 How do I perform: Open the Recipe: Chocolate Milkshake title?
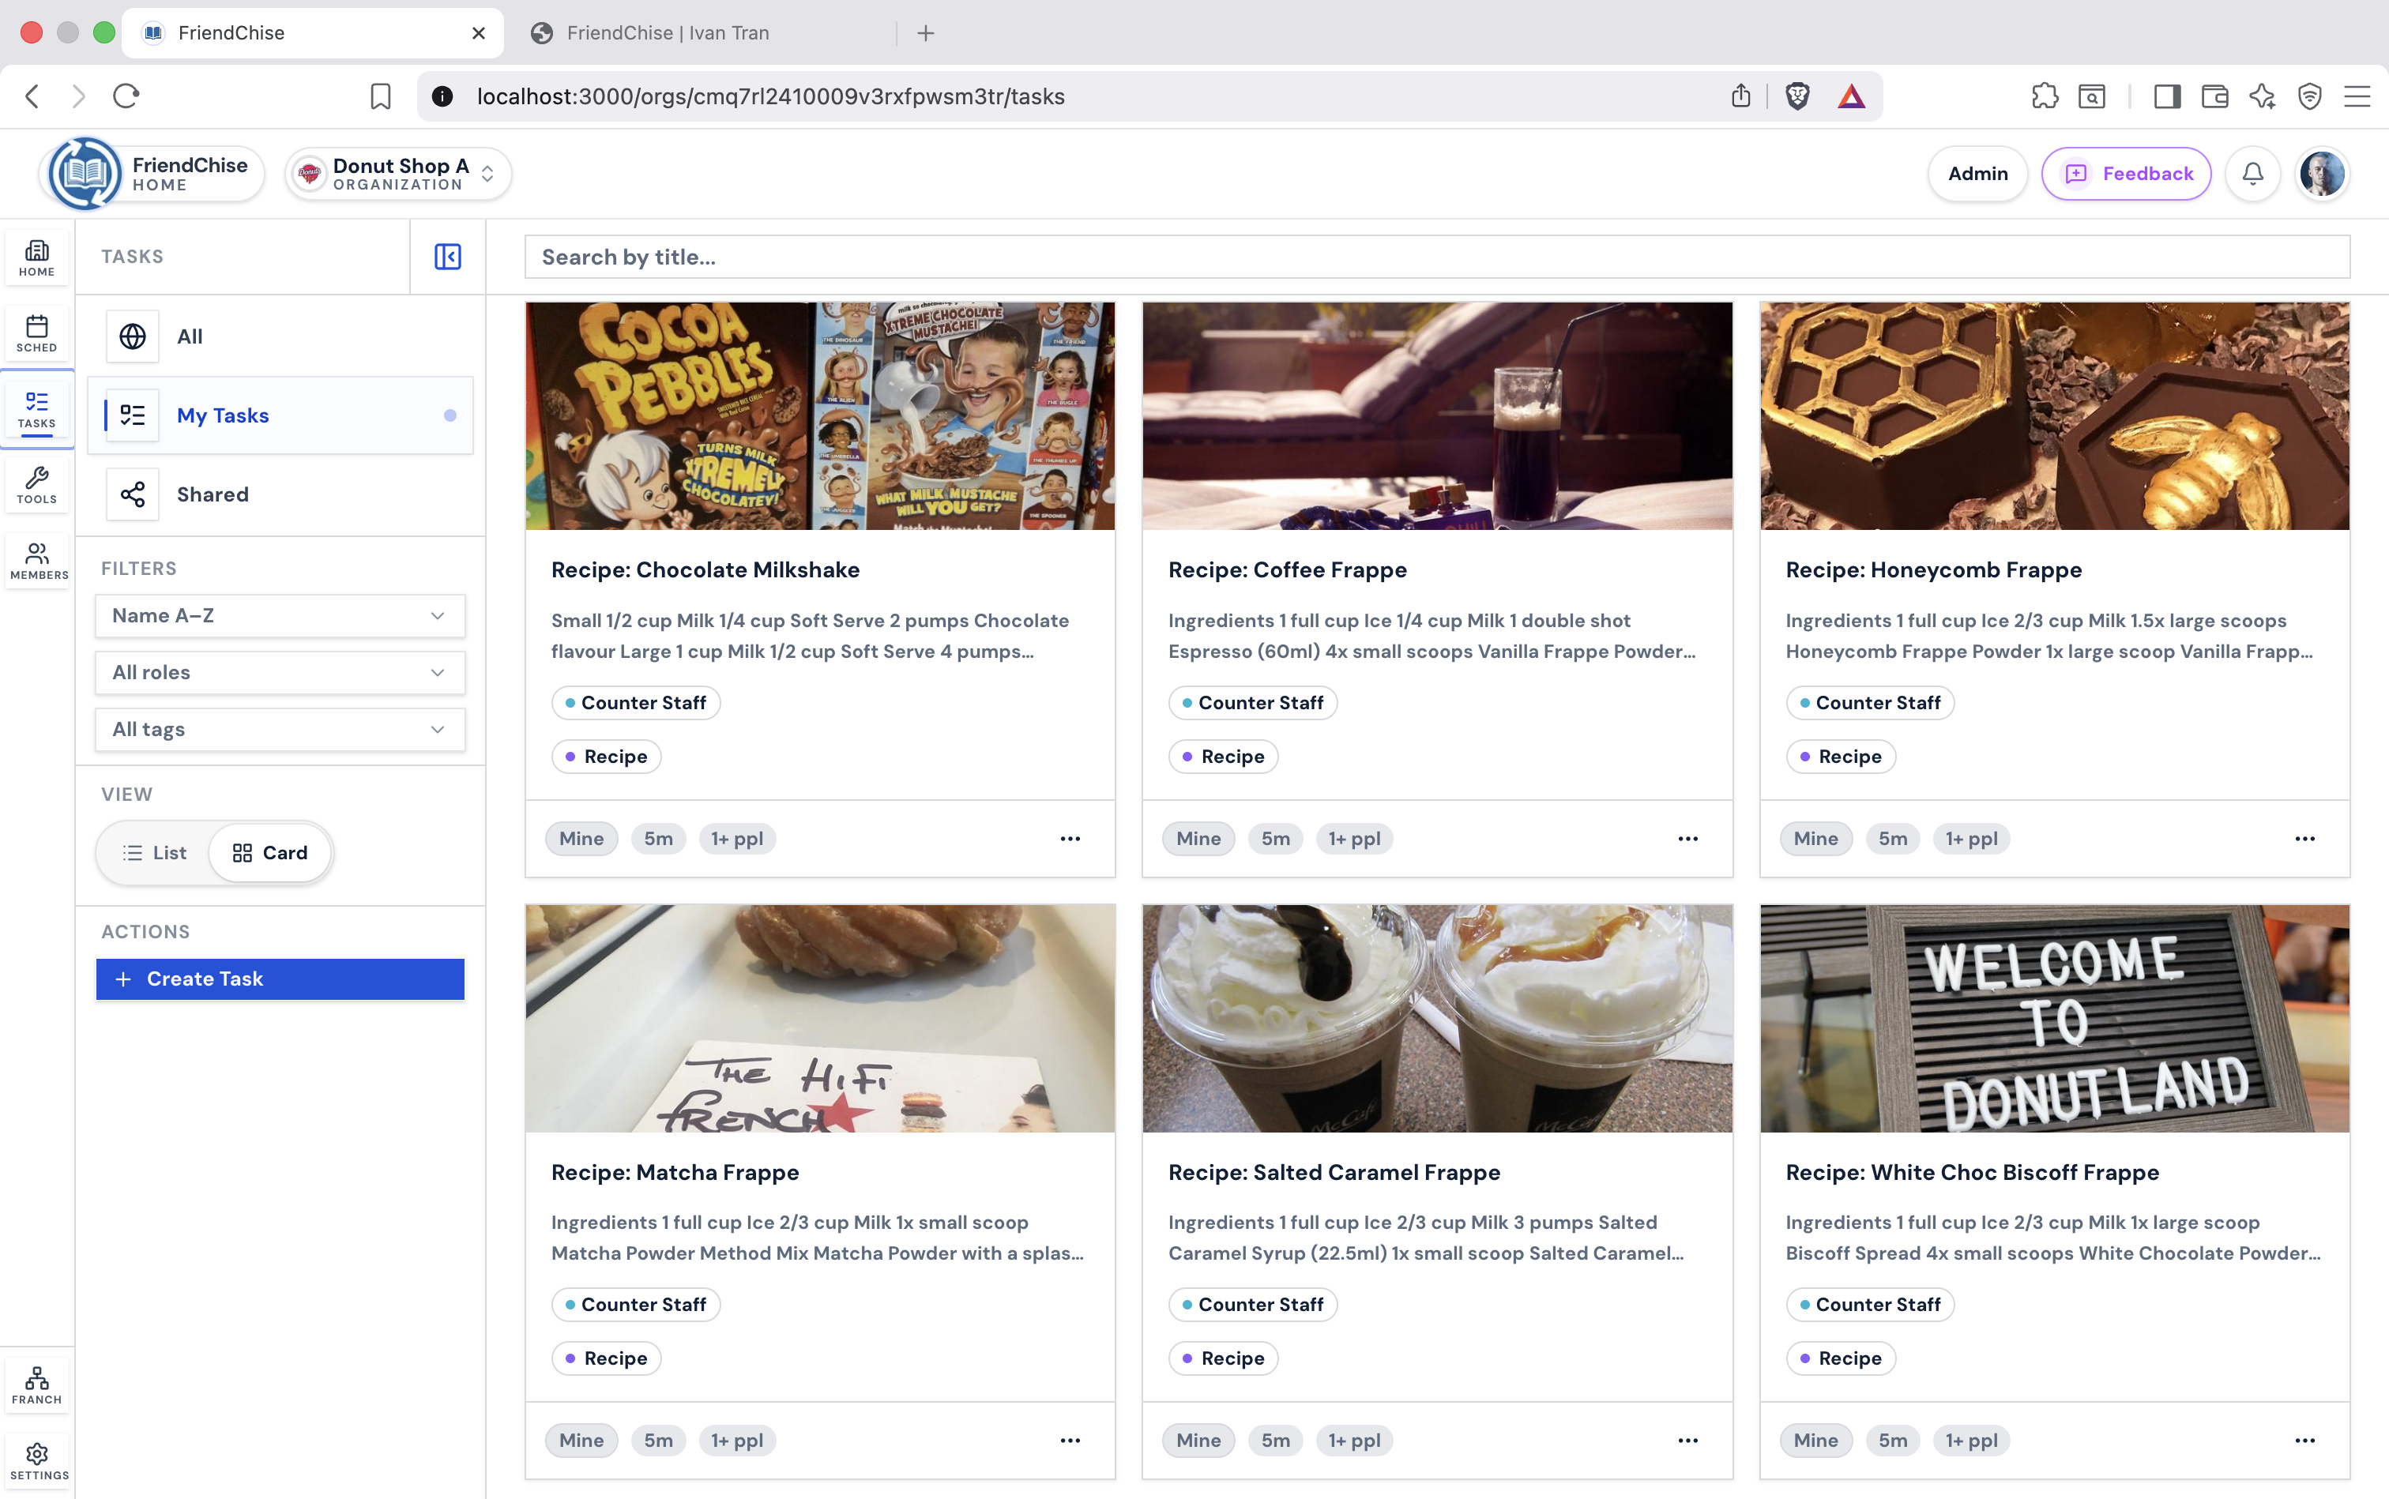click(x=705, y=570)
